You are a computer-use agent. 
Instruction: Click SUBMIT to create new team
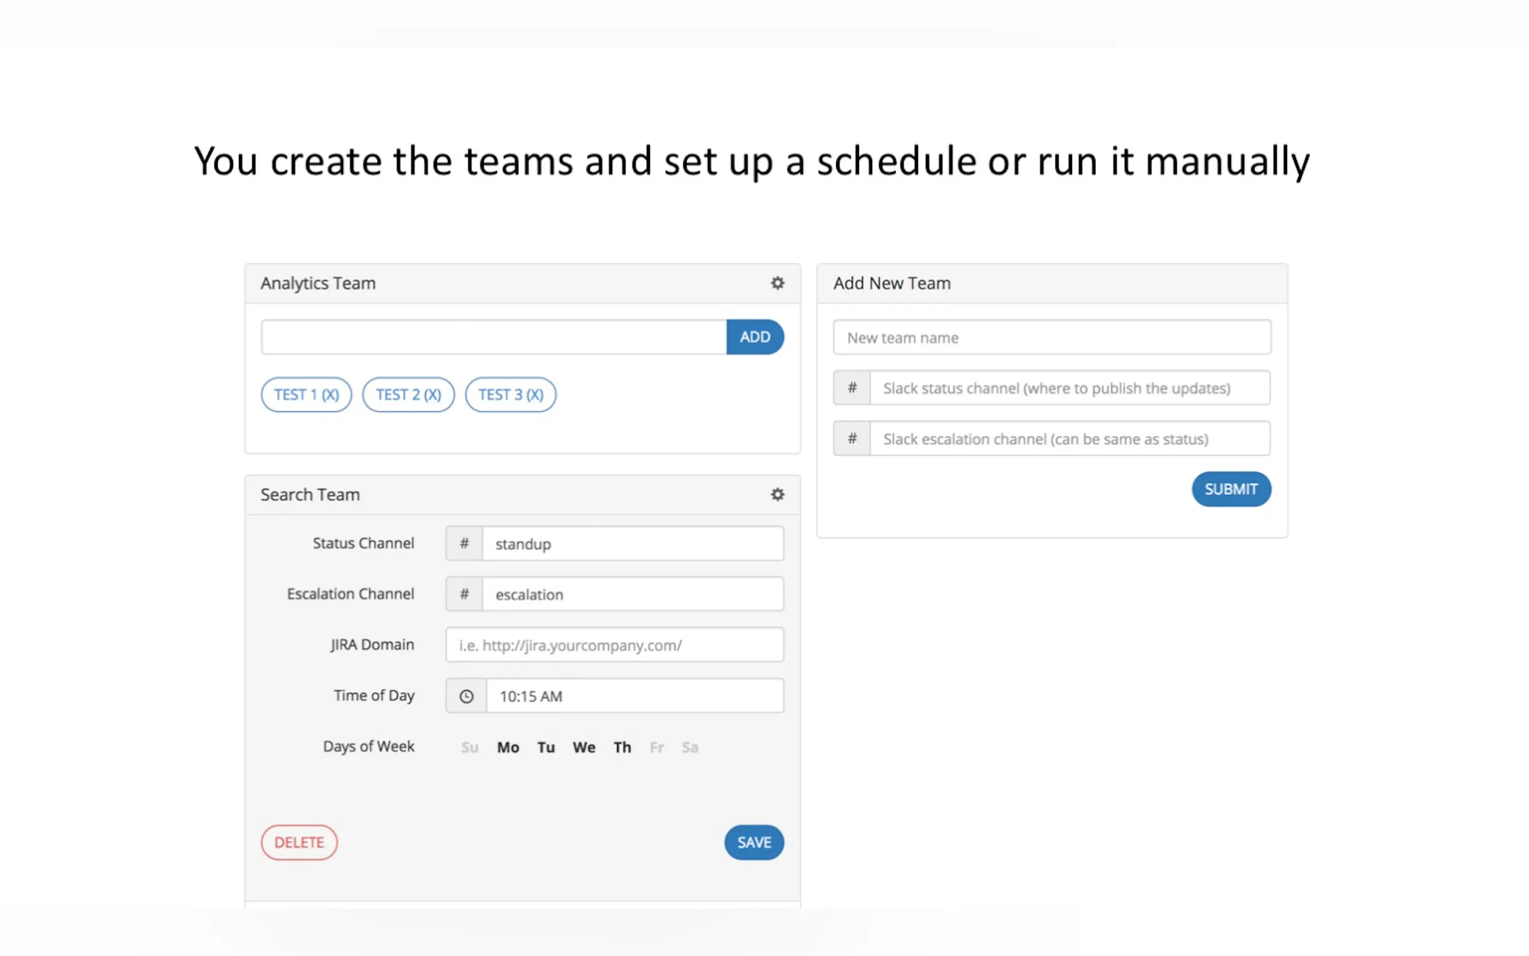click(x=1230, y=489)
